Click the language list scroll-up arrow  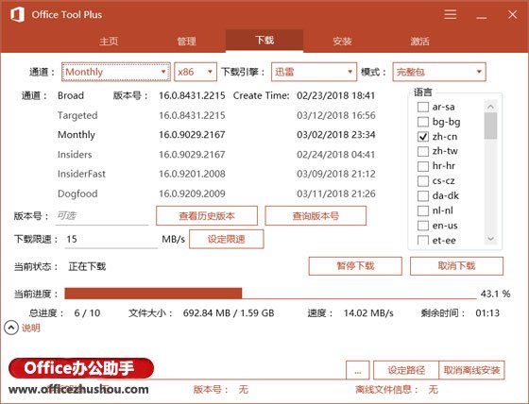(x=490, y=107)
